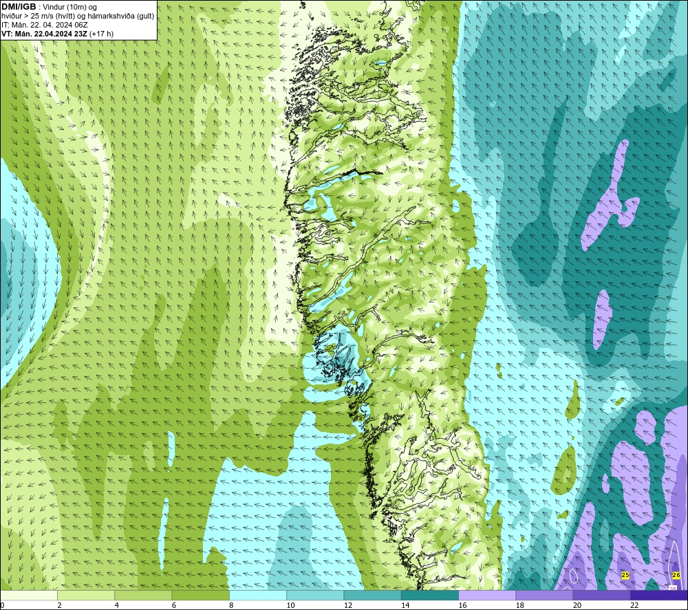Image resolution: width=688 pixels, height=610 pixels.
Task: Click the cream 0–2 legend color swatch
Action: (x=28, y=595)
